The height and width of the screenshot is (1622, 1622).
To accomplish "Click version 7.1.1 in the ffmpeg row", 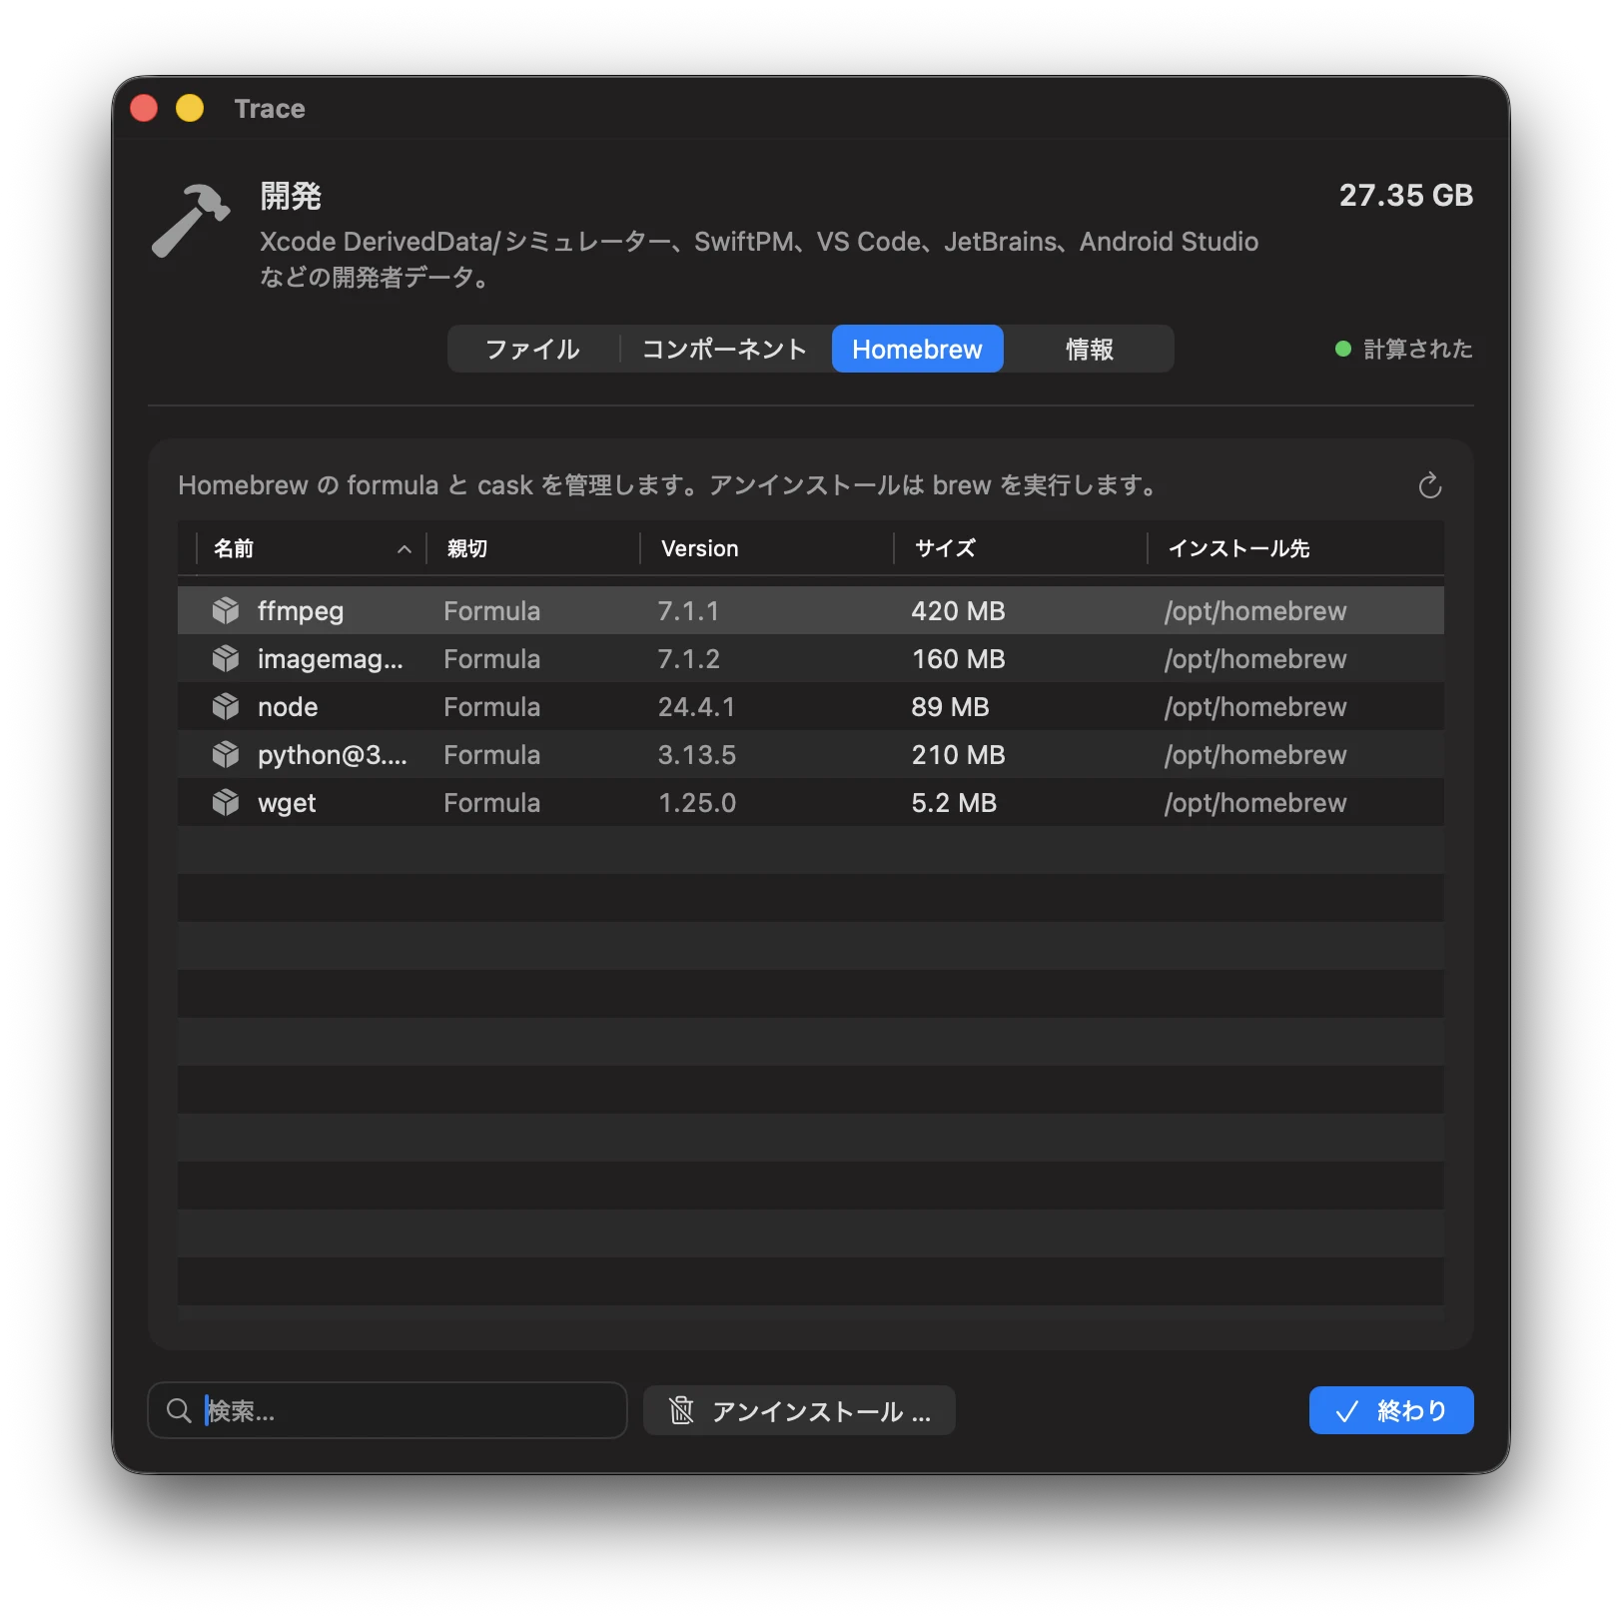I will click(x=688, y=610).
